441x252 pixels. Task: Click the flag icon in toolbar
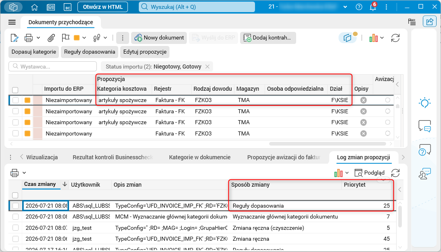click(x=65, y=37)
